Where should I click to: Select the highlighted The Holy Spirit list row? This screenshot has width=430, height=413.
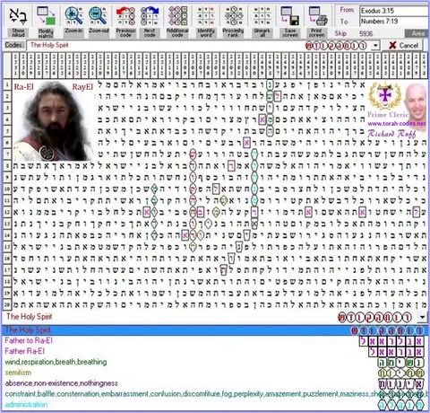click(x=214, y=330)
